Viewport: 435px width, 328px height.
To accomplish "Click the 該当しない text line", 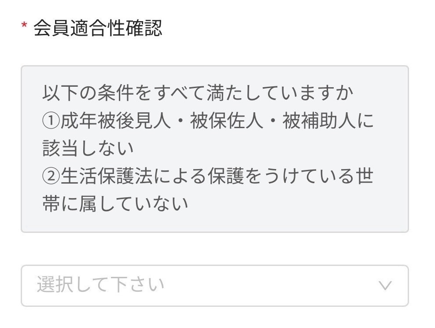I will [88, 148].
